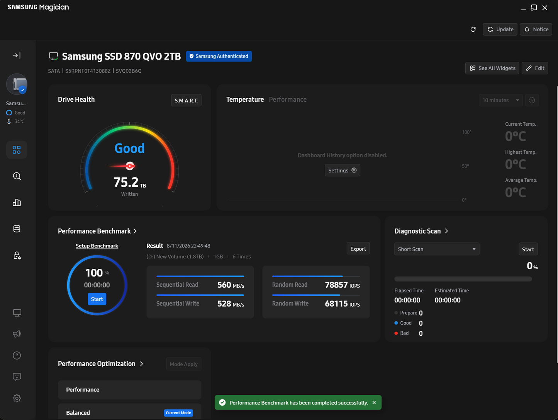Click the refresh icon in top bar
The width and height of the screenshot is (558, 420).
tap(473, 29)
